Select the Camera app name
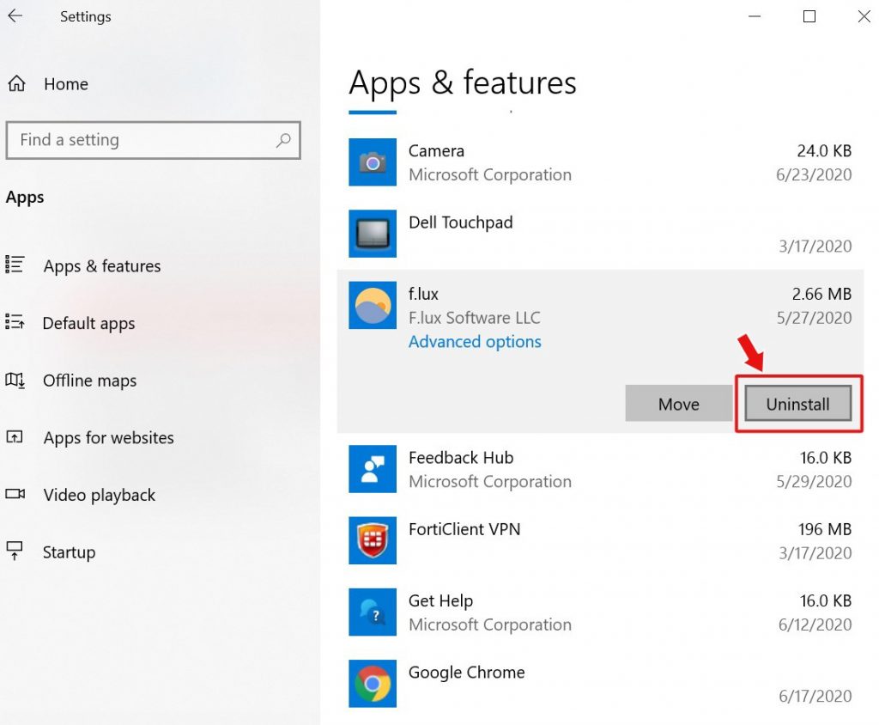The image size is (879, 725). coord(436,151)
